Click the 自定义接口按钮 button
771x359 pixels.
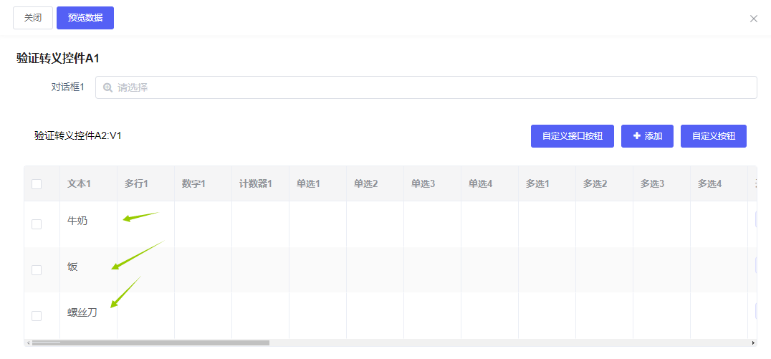[572, 136]
